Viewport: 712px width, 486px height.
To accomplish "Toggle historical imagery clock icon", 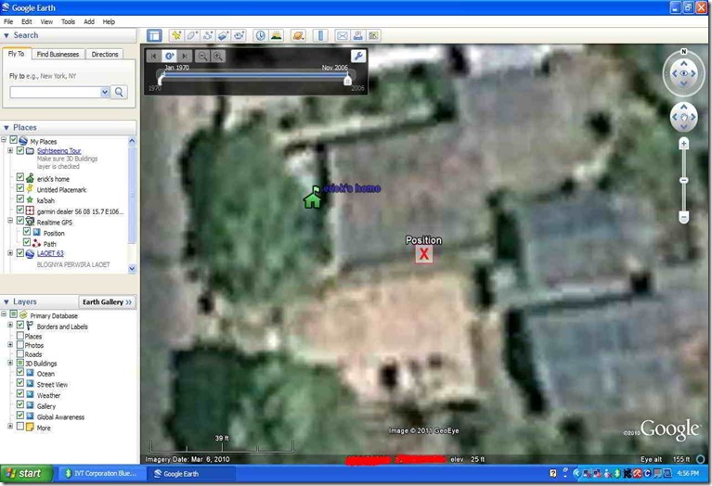I will click(x=260, y=35).
